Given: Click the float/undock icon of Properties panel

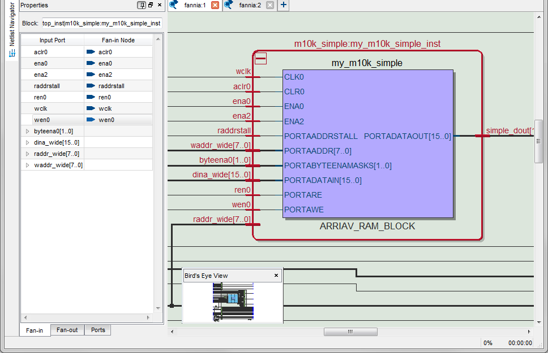Looking at the screenshot, I should tap(151, 5).
